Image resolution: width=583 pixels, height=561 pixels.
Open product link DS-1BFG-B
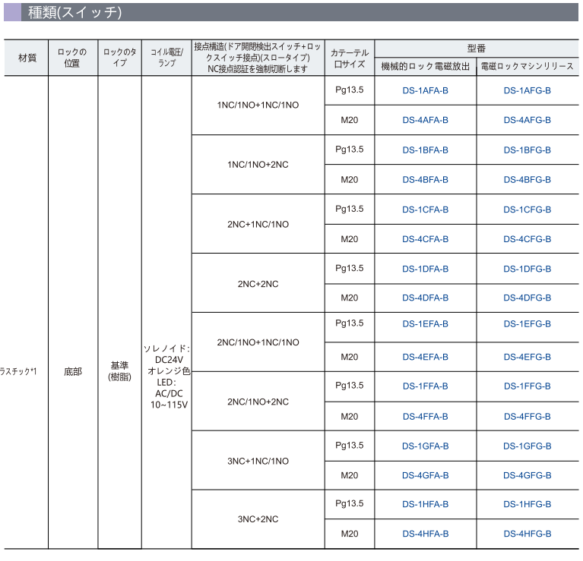click(527, 150)
